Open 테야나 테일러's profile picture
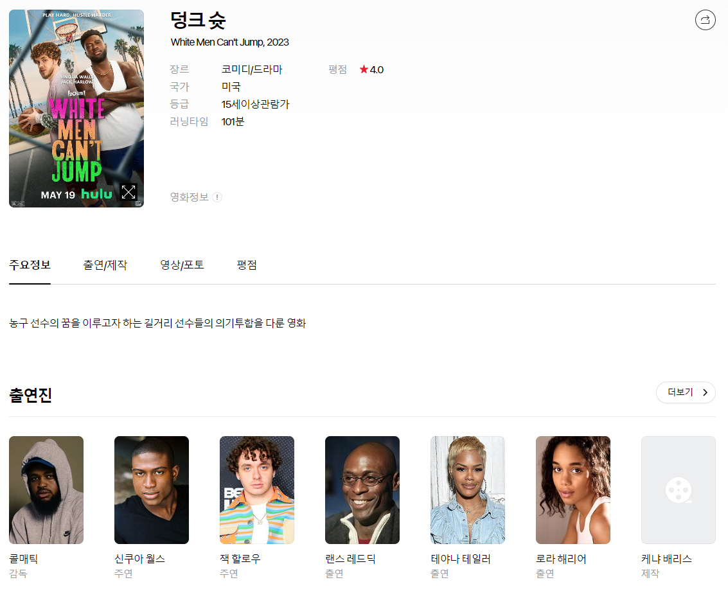 pyautogui.click(x=468, y=490)
